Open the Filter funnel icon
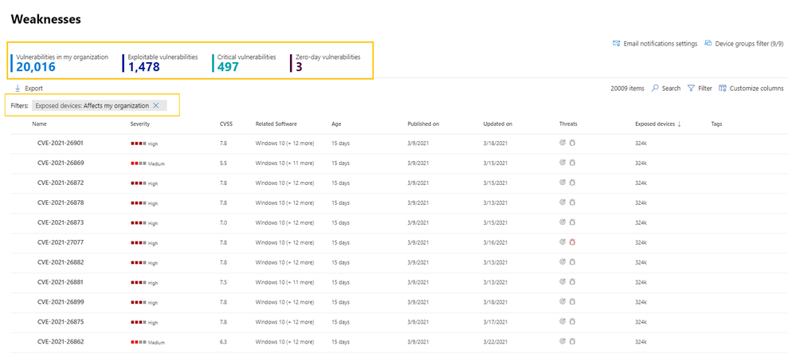The width and height of the screenshot is (796, 354). click(691, 88)
